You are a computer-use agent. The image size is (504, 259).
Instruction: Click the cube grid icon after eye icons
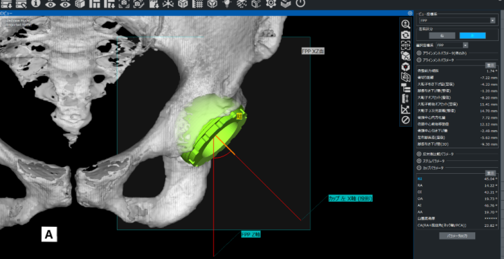80,3
